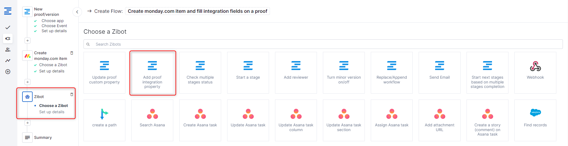568x146 pixels.
Task: Choose the Send Email Zibot
Action: (x=439, y=72)
